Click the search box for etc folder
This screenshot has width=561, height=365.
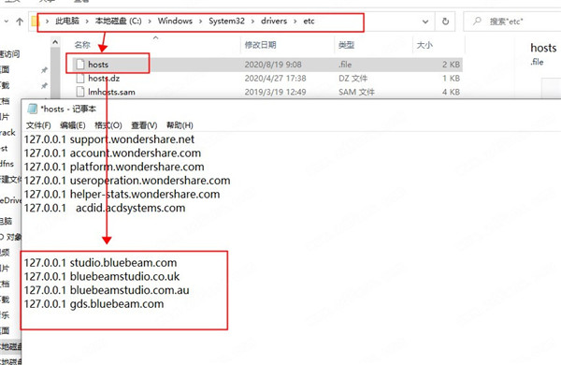(x=512, y=22)
